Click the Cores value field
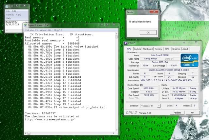209x140 pixels. (177, 106)
